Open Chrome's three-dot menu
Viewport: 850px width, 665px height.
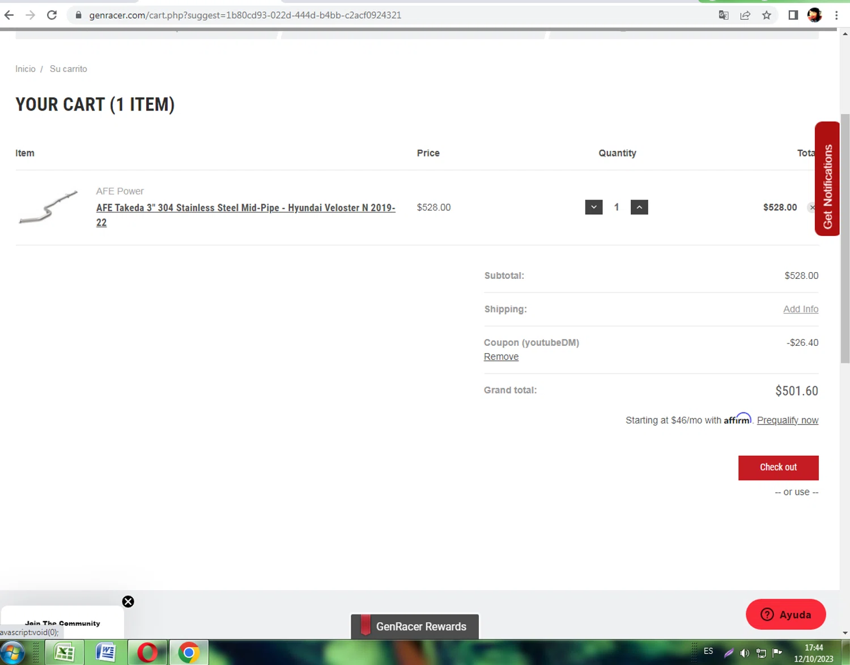pos(836,15)
